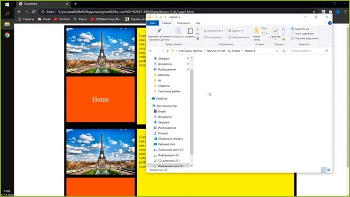Click the Windows Start button
This screenshot has height=197, width=350.
pyautogui.click(x=7, y=4)
